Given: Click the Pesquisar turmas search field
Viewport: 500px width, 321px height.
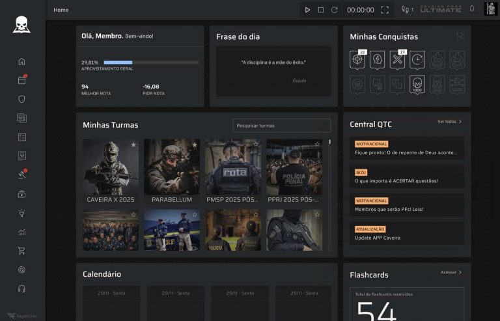Looking at the screenshot, I should coord(281,125).
